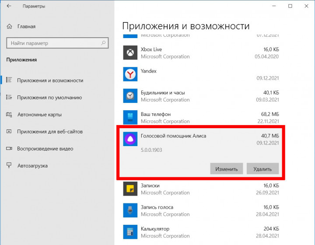This screenshot has height=245, width=315.
Task: Open the Автозагрузка startup section
Action: pyautogui.click(x=32, y=166)
